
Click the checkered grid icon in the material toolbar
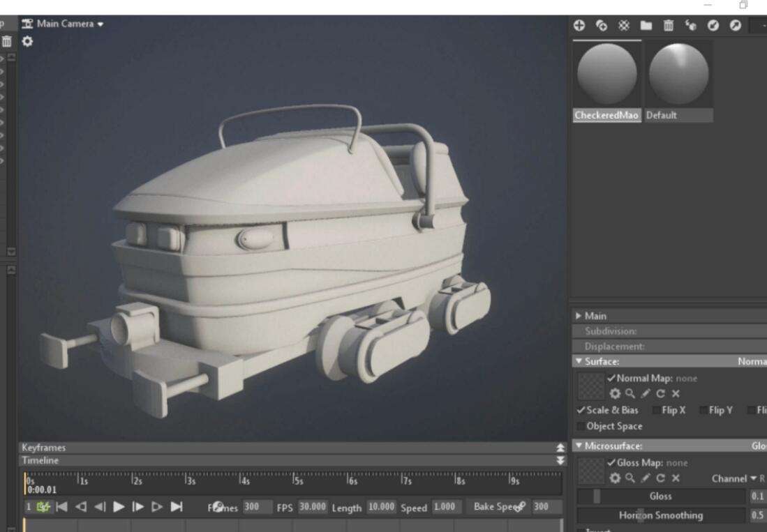[624, 25]
